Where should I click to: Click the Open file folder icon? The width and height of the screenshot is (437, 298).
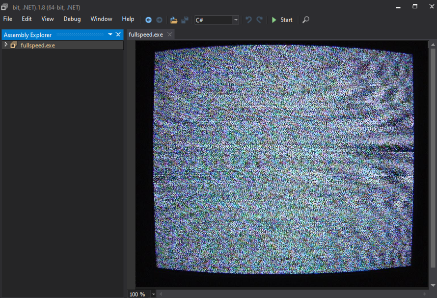pyautogui.click(x=174, y=20)
